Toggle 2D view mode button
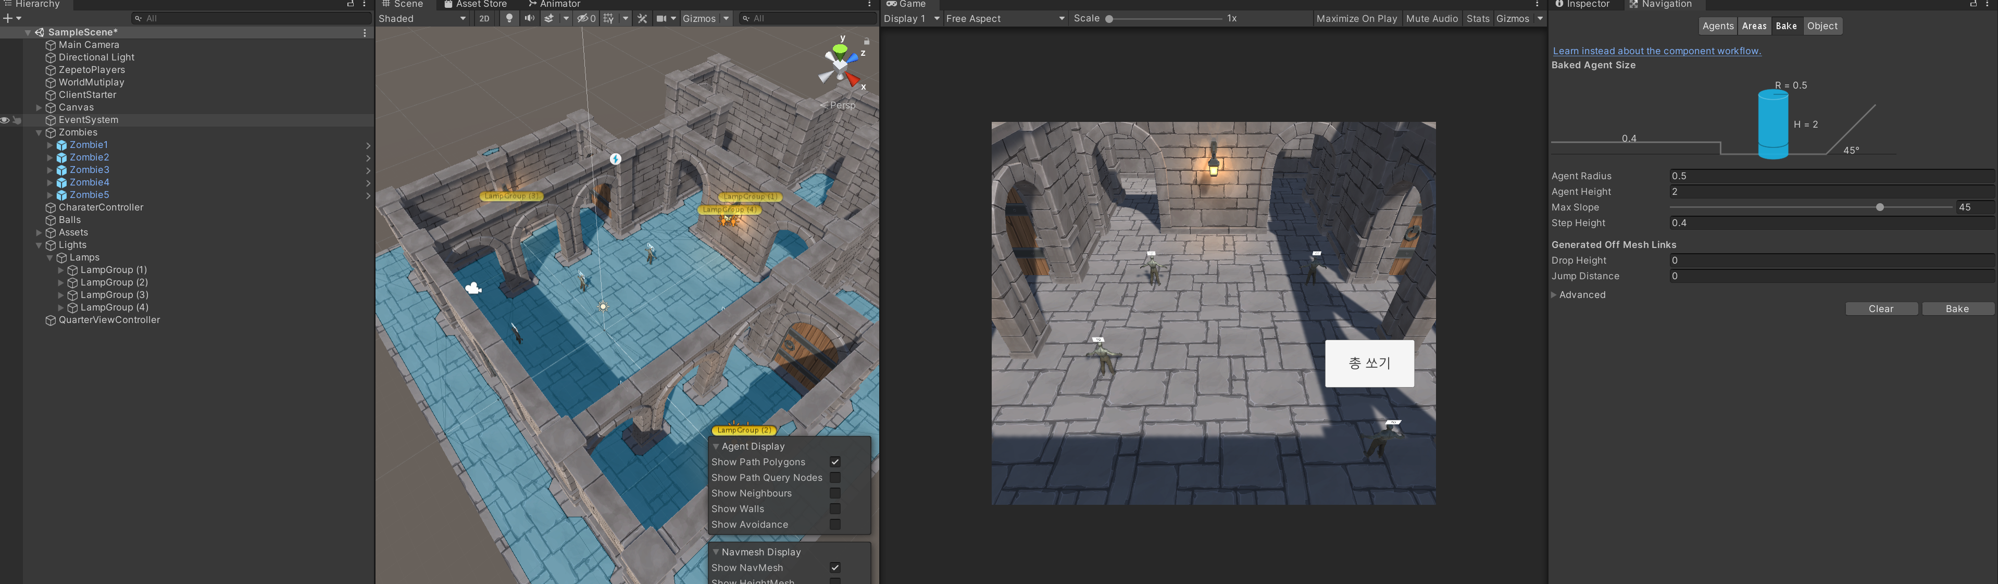1998x584 pixels. 484,19
